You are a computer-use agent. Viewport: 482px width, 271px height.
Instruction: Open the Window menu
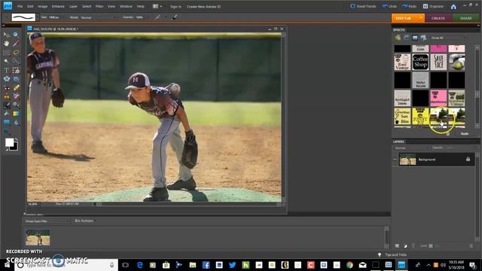(x=126, y=7)
